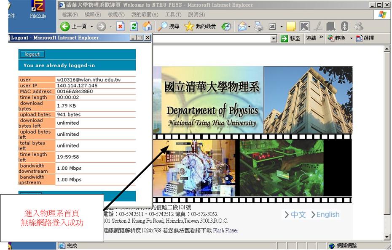
Task: Open the 檔案 (File) menu
Action: click(70, 15)
